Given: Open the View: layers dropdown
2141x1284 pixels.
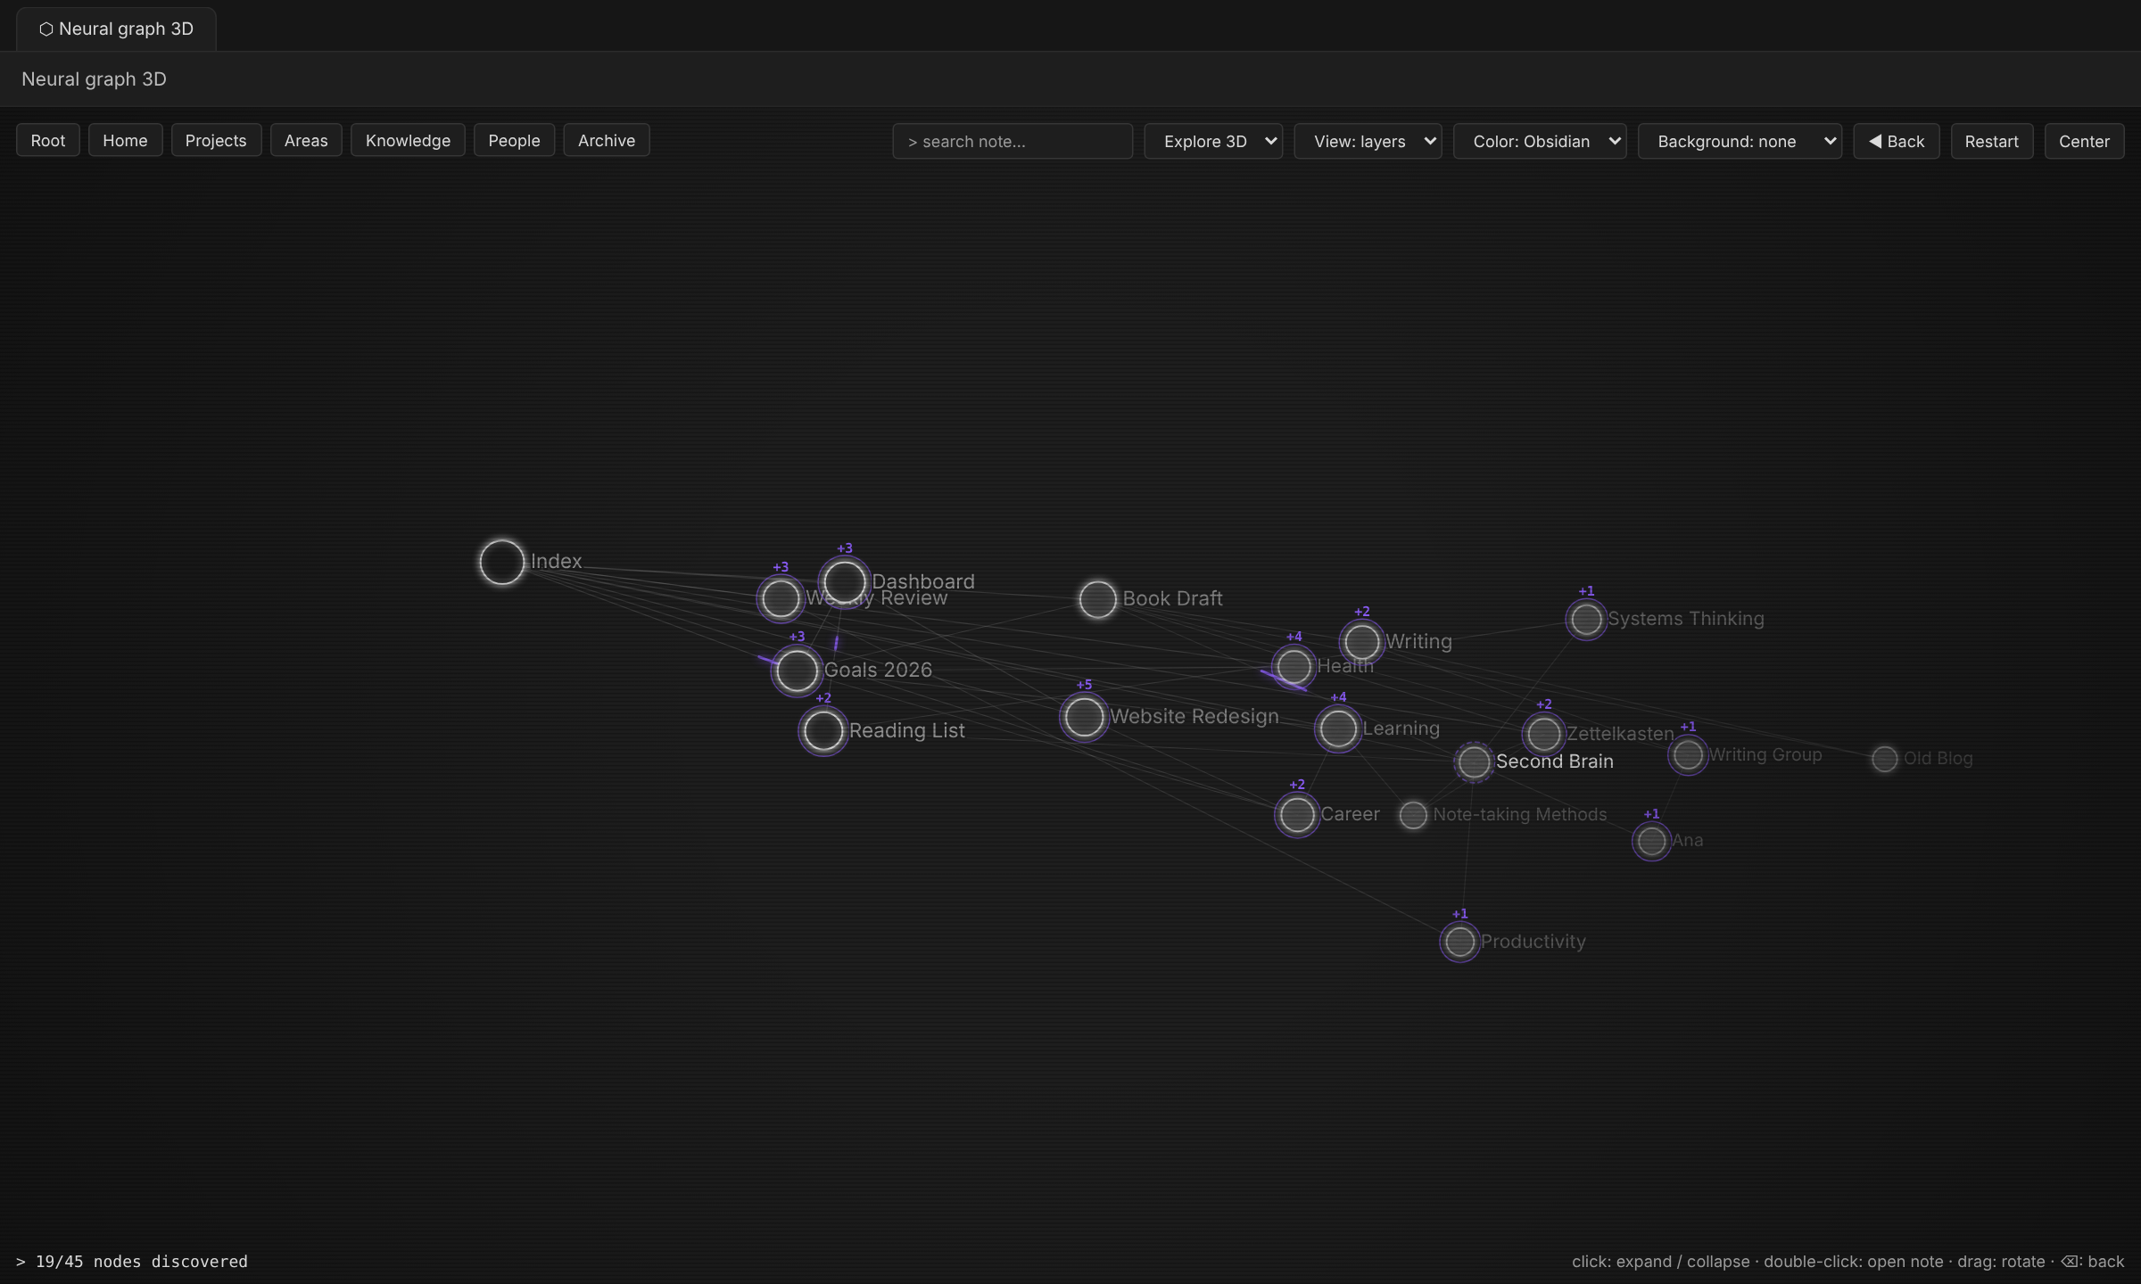Looking at the screenshot, I should [x=1368, y=141].
